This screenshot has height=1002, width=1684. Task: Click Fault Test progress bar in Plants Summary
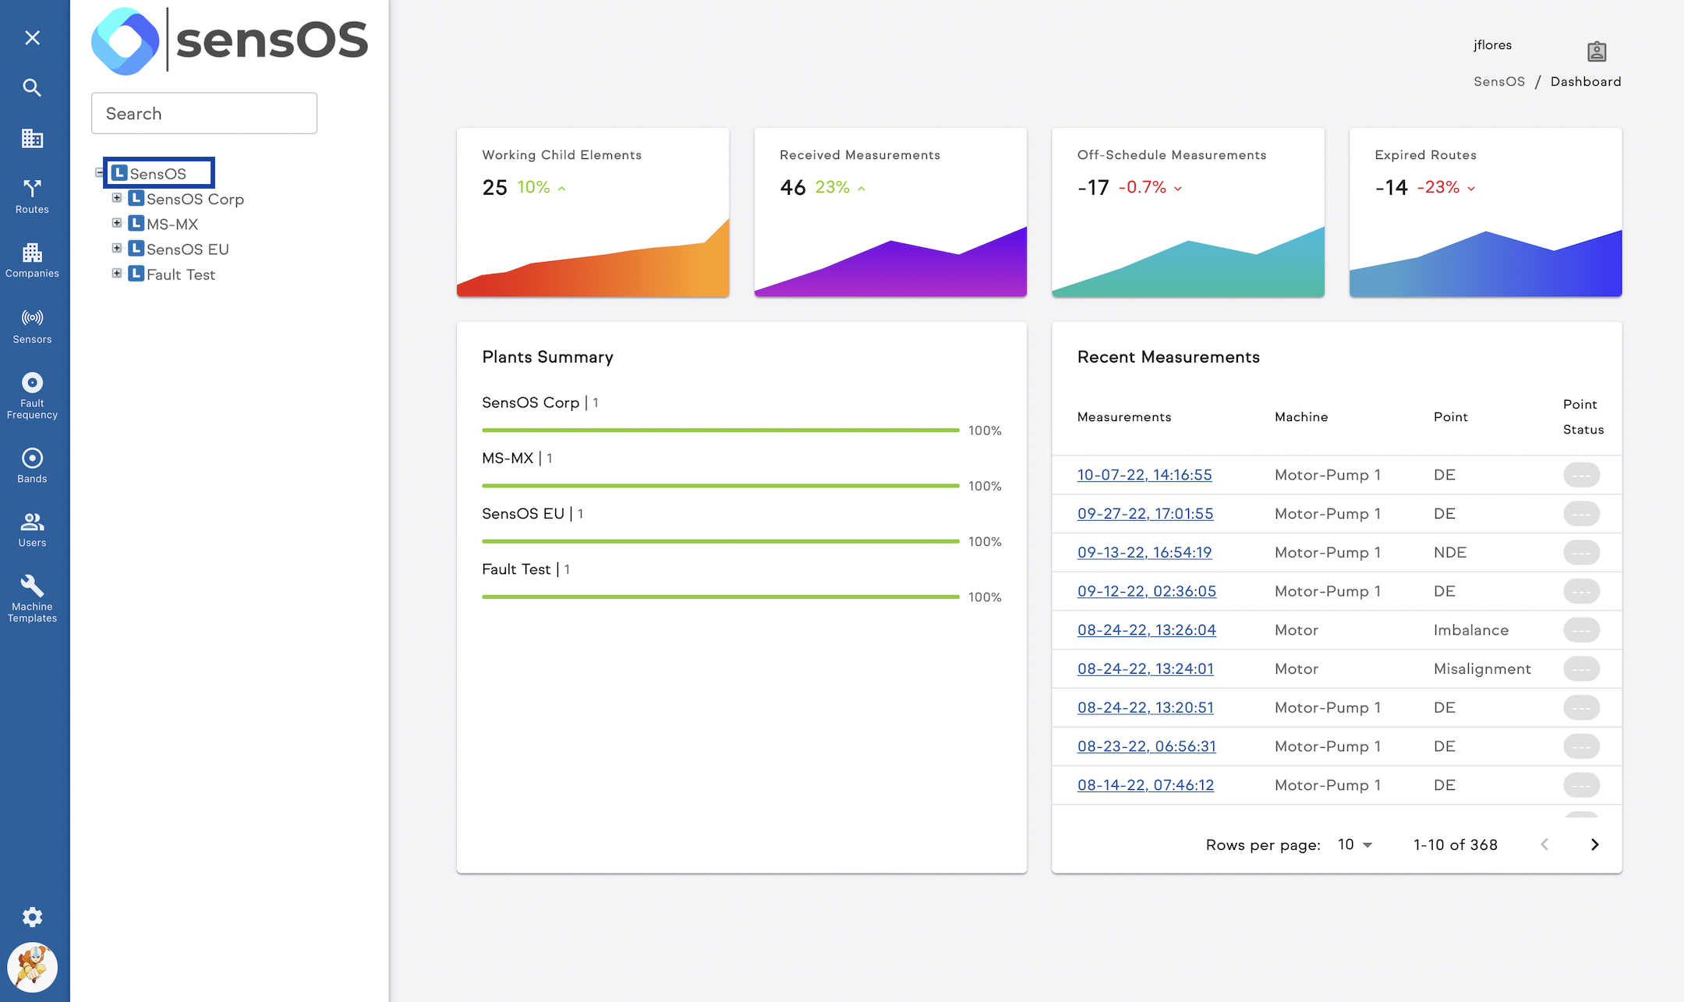720,597
